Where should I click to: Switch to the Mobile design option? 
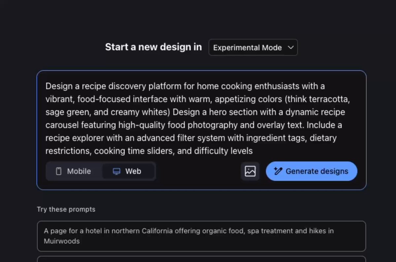point(74,171)
